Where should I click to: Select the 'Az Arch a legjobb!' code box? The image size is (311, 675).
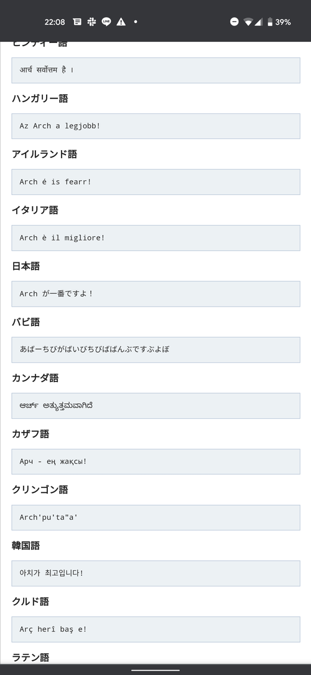(x=155, y=126)
